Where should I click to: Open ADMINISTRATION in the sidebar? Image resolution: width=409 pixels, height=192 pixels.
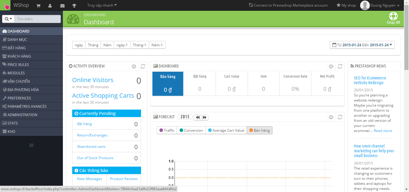pos(31,115)
